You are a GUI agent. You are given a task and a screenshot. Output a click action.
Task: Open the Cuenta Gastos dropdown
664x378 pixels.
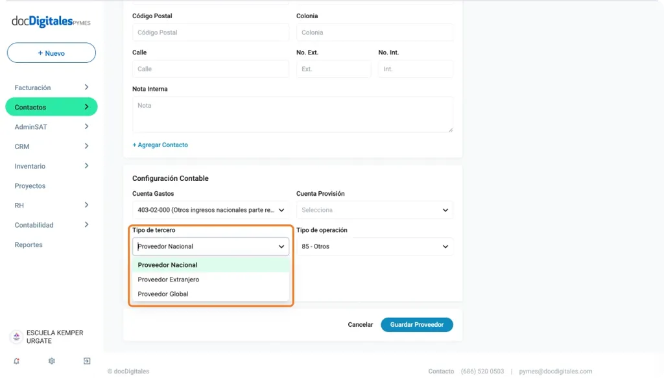210,210
